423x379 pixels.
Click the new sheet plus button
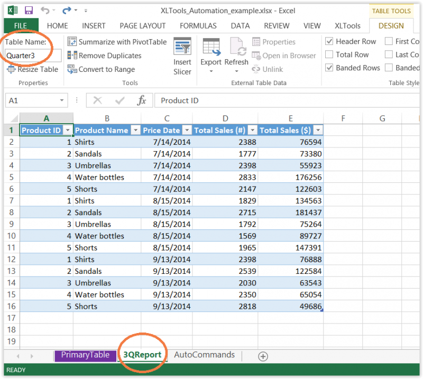(x=263, y=357)
